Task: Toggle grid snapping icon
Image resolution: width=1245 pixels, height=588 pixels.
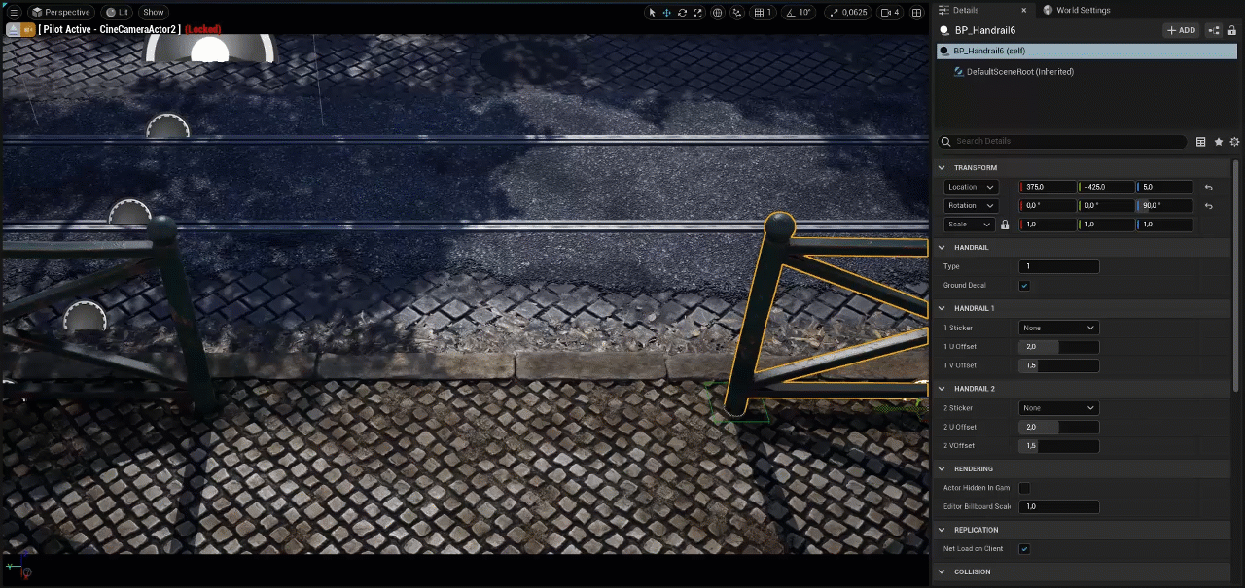Action: [x=760, y=13]
